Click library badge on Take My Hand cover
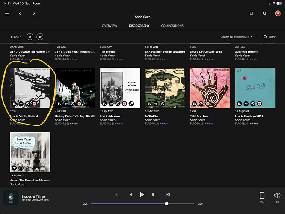Image resolution: width=285 pixels, height=214 pixels. (x=194, y=104)
